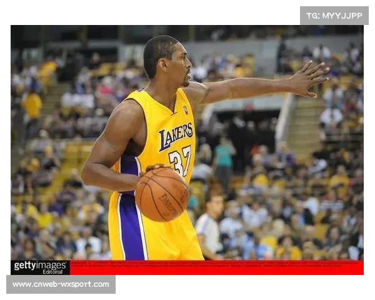Click the TG: MYYJJPP label
Viewport: 375px width, 300px height.
334,16
